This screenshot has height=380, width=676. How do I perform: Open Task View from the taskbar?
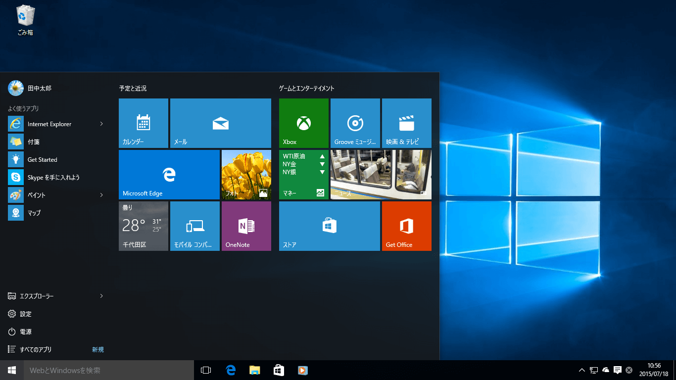pyautogui.click(x=206, y=370)
